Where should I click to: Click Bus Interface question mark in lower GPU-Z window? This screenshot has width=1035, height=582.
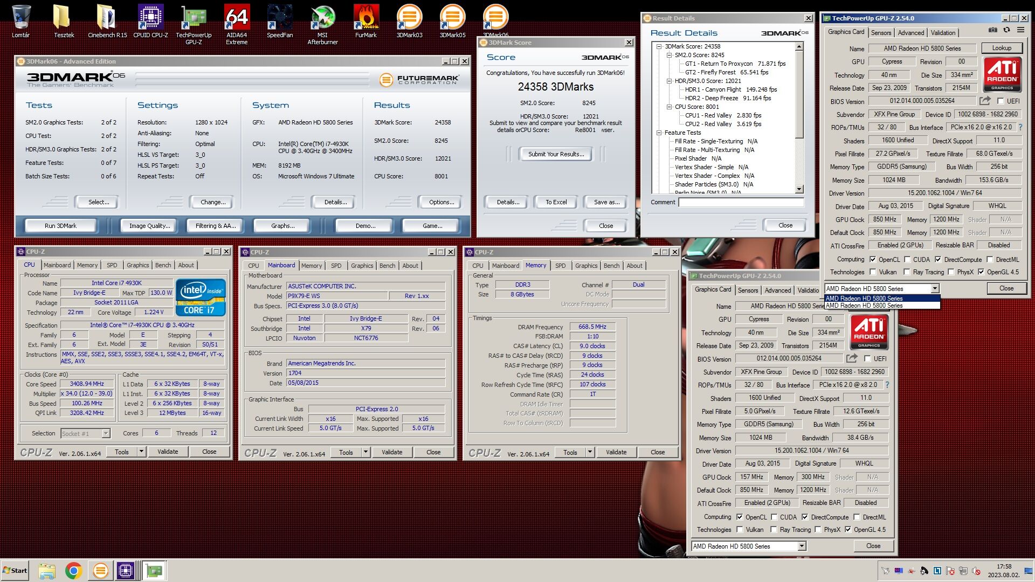pyautogui.click(x=887, y=385)
